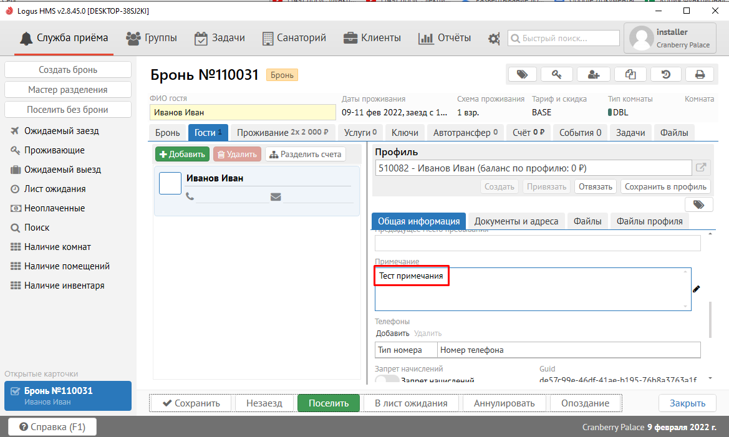This screenshot has height=437, width=729.
Task: Click pencil icon beside the note field
Action: click(x=697, y=289)
